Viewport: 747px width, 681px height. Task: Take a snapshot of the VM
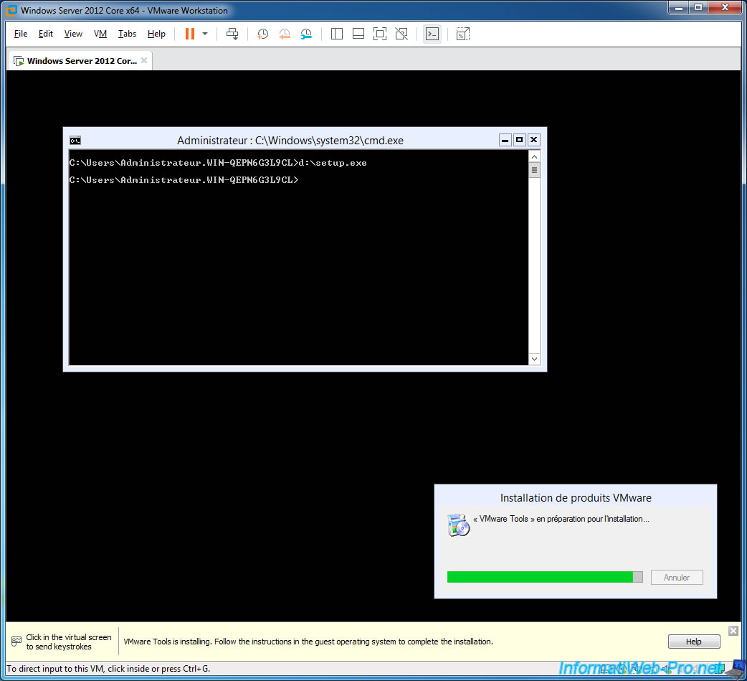point(262,34)
